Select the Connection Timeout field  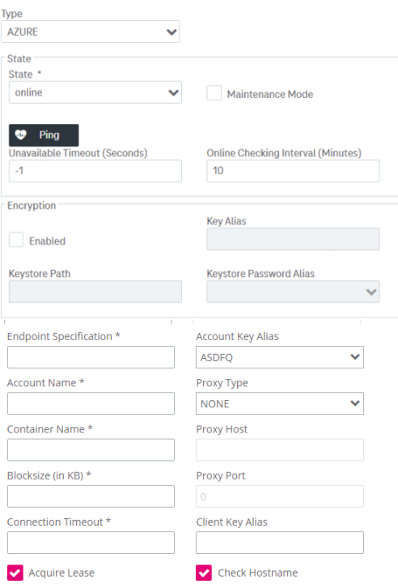click(x=91, y=543)
